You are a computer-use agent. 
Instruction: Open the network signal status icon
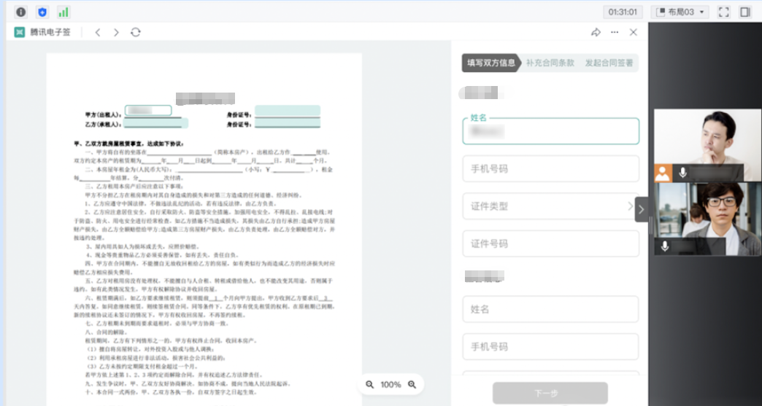pos(64,12)
